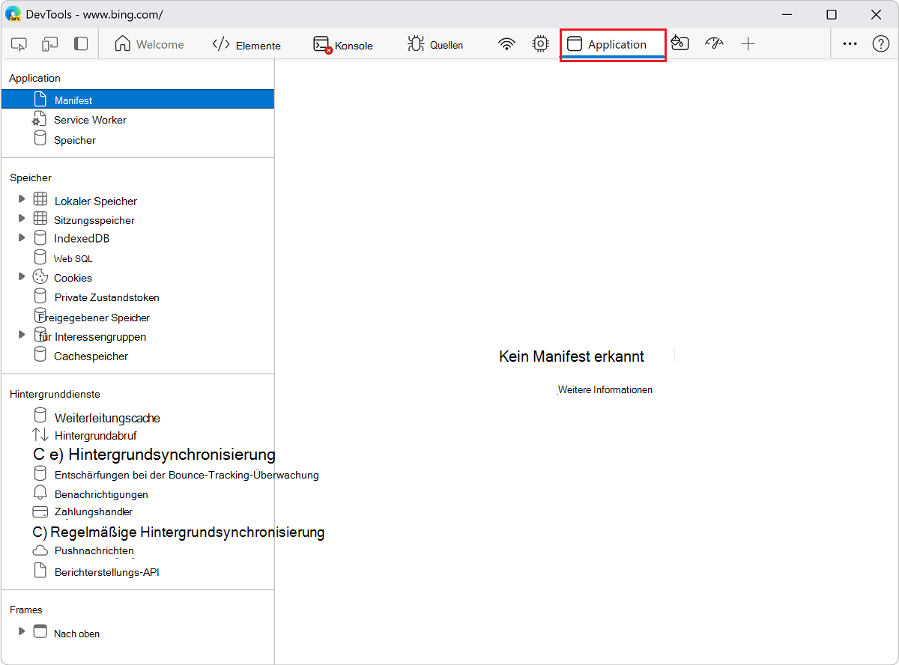
Task: Expand the für Interessengruppen tree node
Action: [22, 335]
